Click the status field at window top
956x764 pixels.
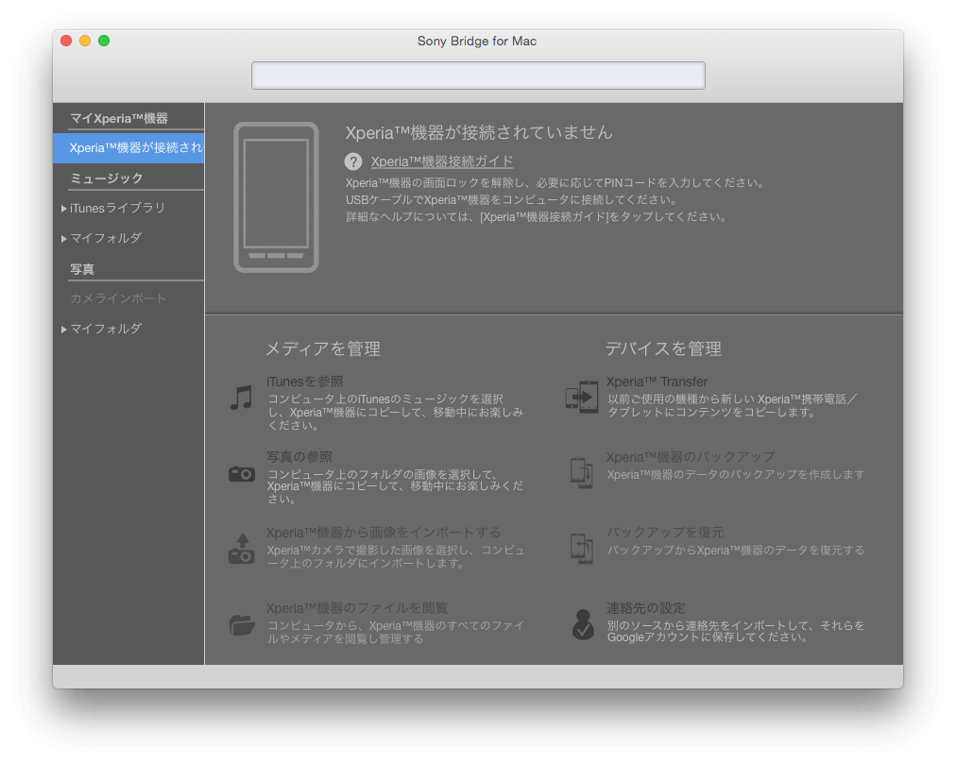tap(478, 76)
